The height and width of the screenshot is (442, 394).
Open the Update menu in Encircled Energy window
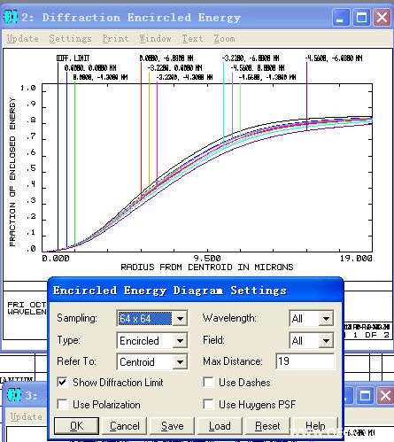(x=23, y=39)
